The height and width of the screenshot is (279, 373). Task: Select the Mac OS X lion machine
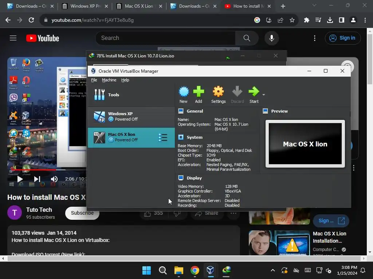(131, 137)
